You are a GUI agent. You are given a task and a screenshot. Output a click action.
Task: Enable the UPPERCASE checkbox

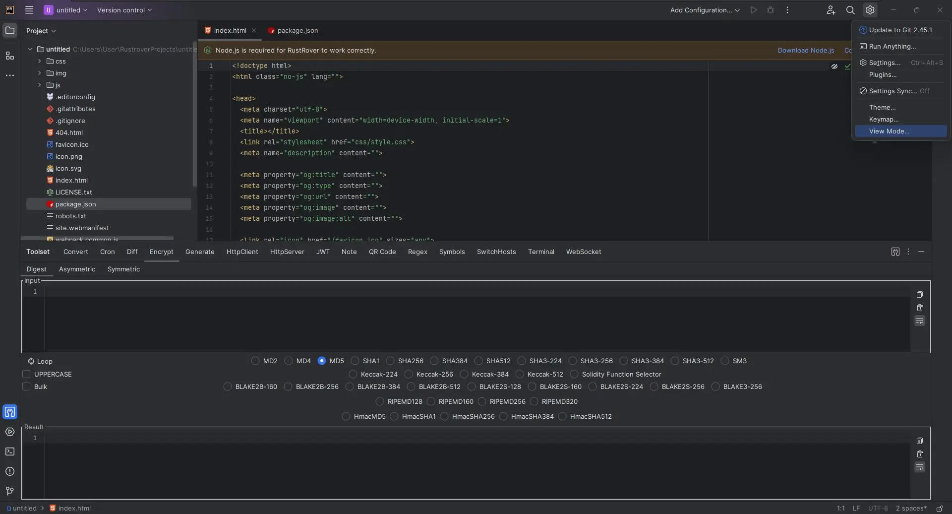27,374
